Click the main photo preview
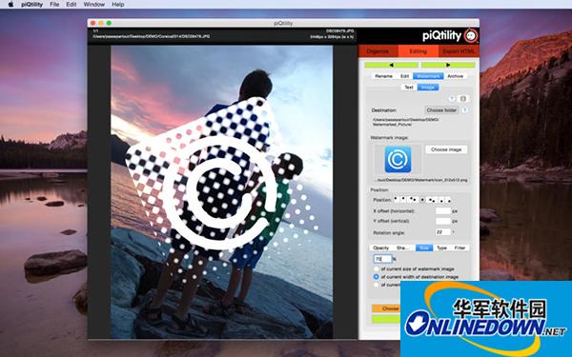 coord(222,192)
